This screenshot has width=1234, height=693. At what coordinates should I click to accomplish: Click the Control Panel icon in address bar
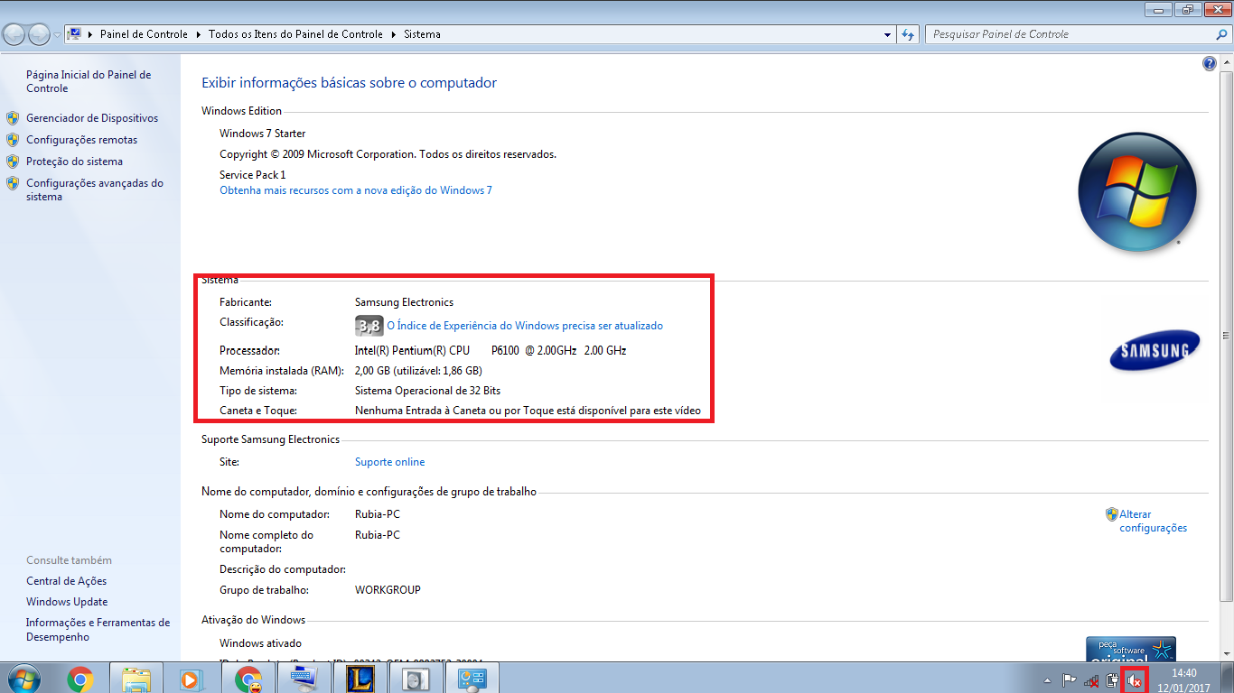coord(76,34)
